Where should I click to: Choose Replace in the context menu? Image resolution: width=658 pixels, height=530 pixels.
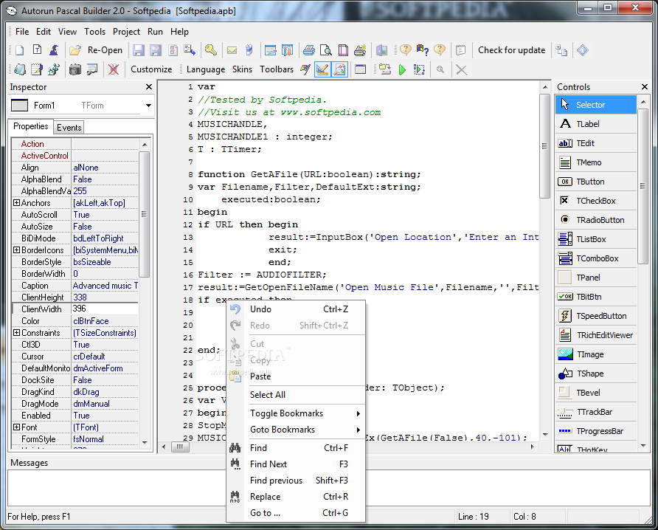(x=296, y=496)
